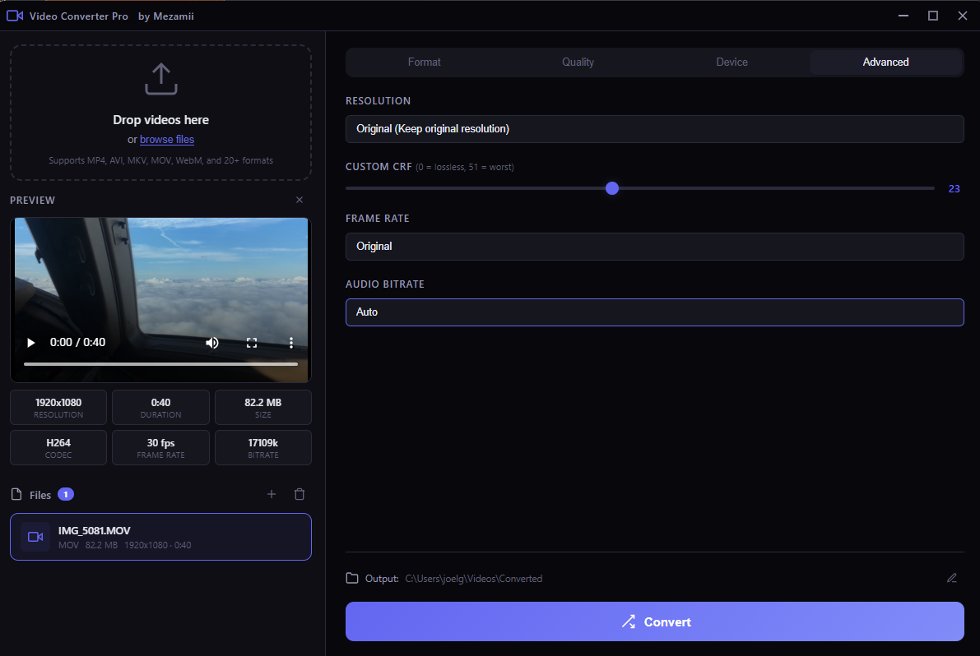Click the Files document icon
Screen dimensions: 980x656
pos(17,494)
